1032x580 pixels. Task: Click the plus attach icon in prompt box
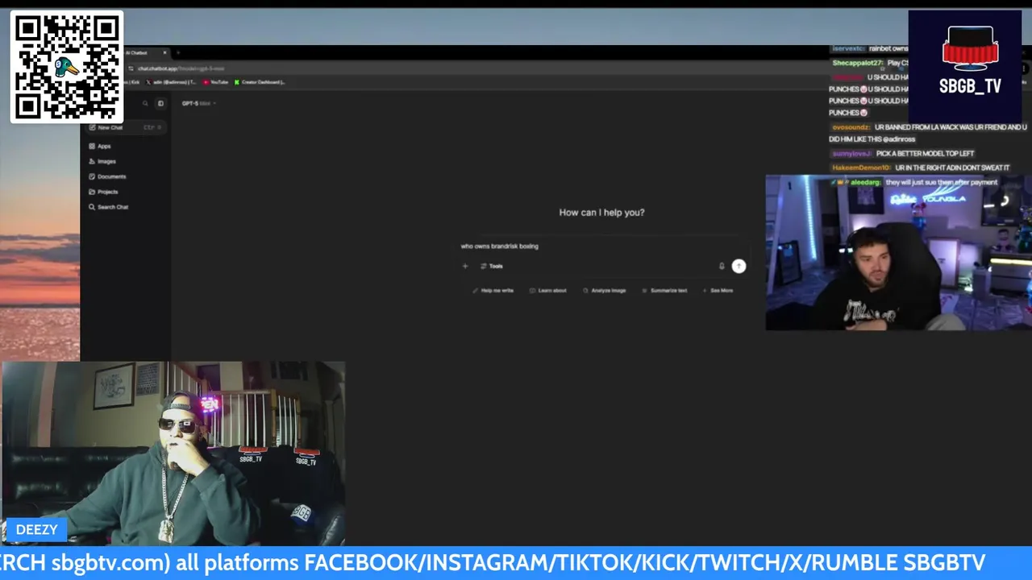[x=465, y=266]
